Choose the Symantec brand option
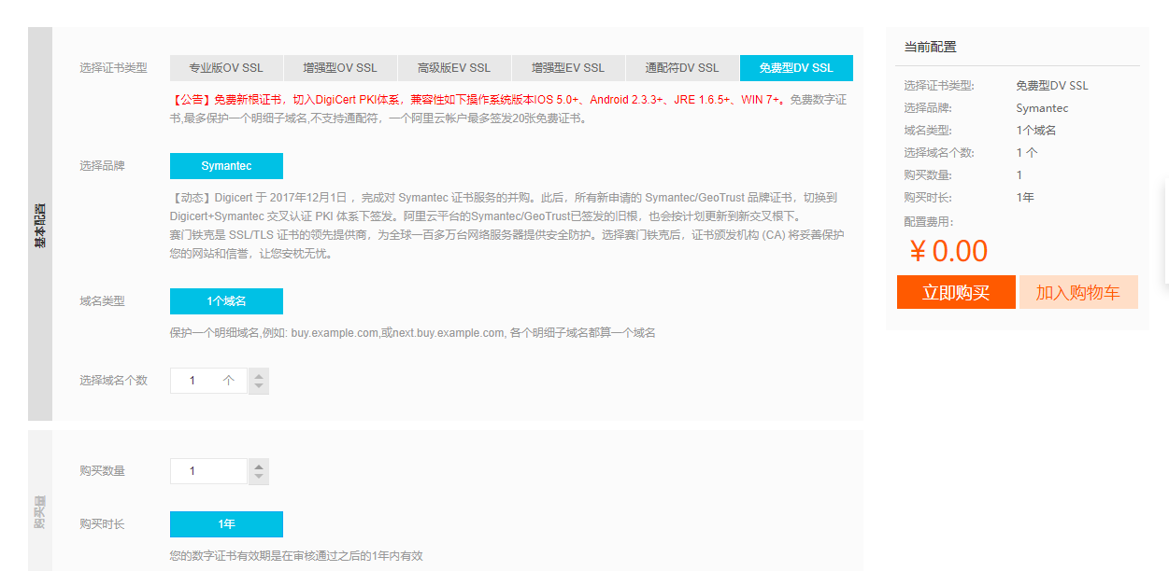The height and width of the screenshot is (571, 1169). click(x=226, y=166)
